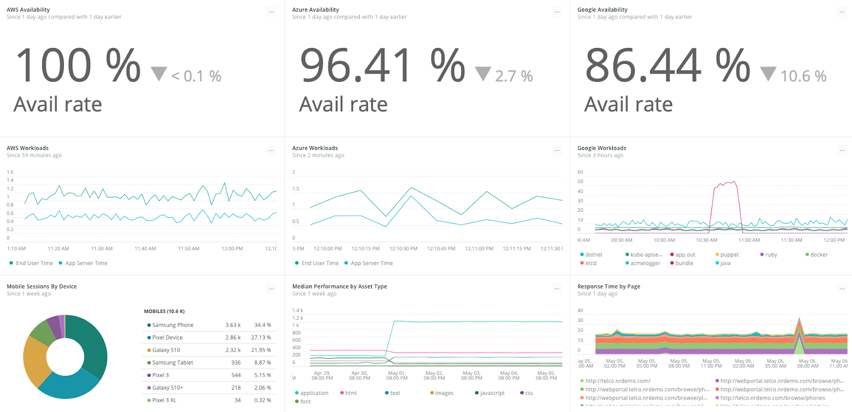852x412 pixels.
Task: Toggle the ruby legend series
Action: 768,254
